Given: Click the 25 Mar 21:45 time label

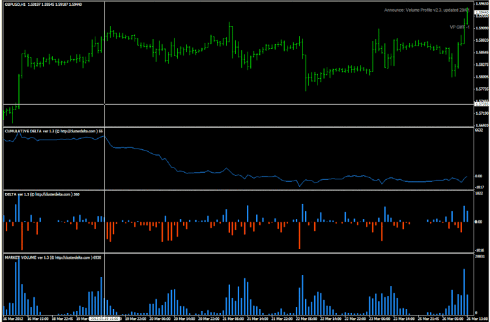Looking at the screenshot, I should coord(429,319).
